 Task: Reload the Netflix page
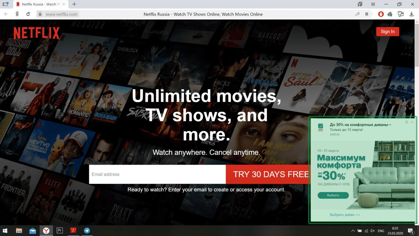tap(28, 14)
